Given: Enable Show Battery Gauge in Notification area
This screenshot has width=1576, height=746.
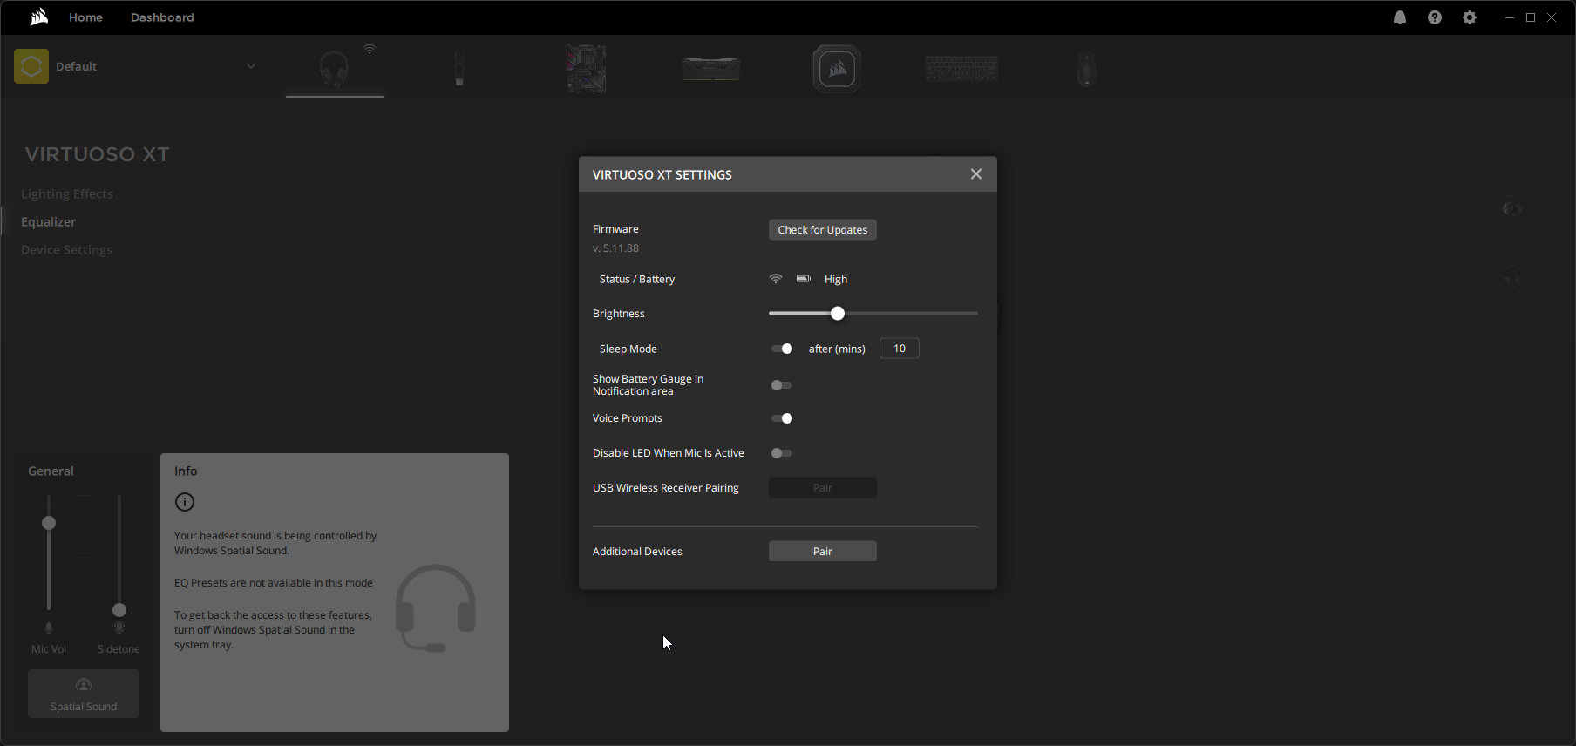Looking at the screenshot, I should [782, 385].
